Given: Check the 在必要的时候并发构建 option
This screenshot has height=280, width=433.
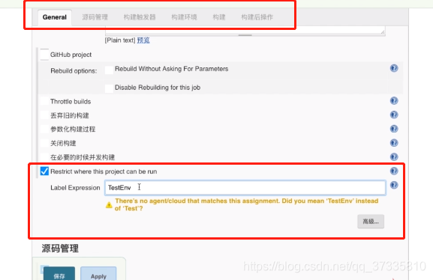Looking at the screenshot, I should (44, 157).
